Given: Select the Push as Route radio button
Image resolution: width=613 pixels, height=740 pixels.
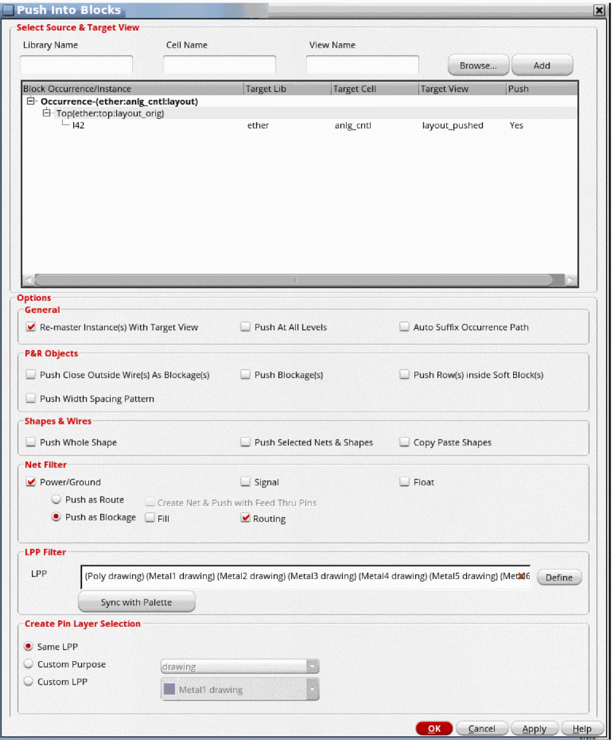Looking at the screenshot, I should [56, 499].
